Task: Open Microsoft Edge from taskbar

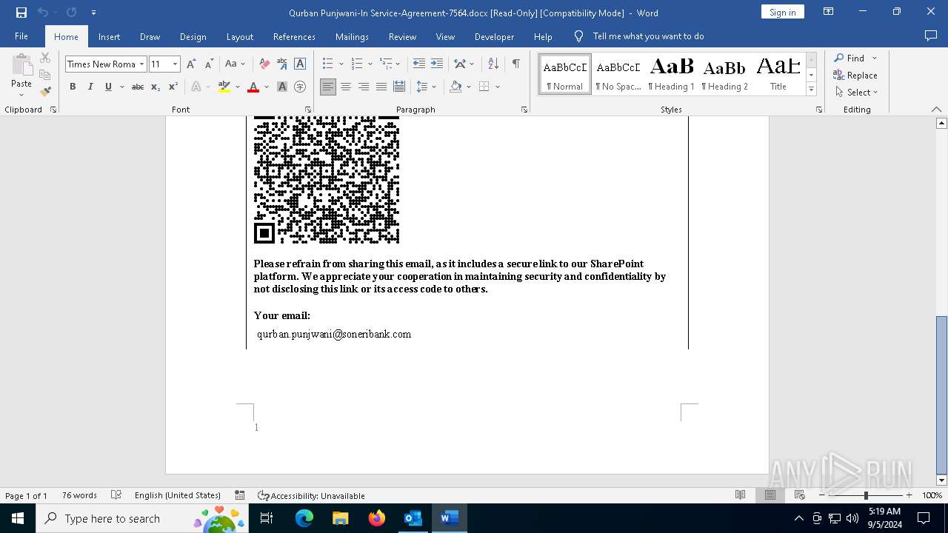Action: pyautogui.click(x=304, y=518)
